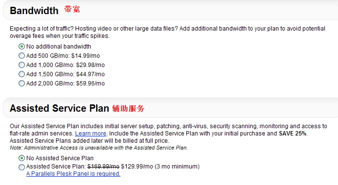This screenshot has height=185, width=338.
Task: Click the bold SAVE 25% text
Action: pos(293,134)
